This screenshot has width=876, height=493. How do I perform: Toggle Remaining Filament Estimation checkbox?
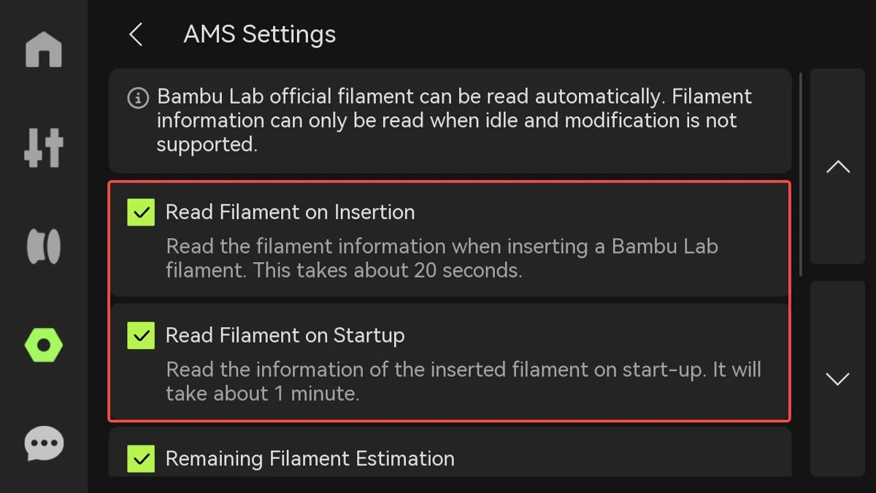coord(141,459)
